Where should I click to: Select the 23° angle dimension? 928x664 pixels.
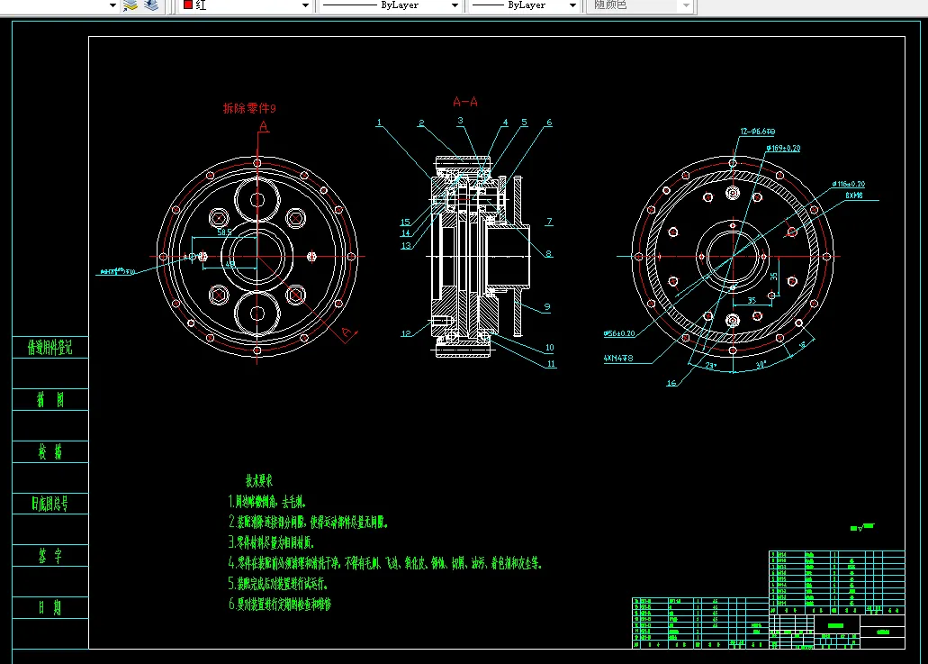click(711, 366)
